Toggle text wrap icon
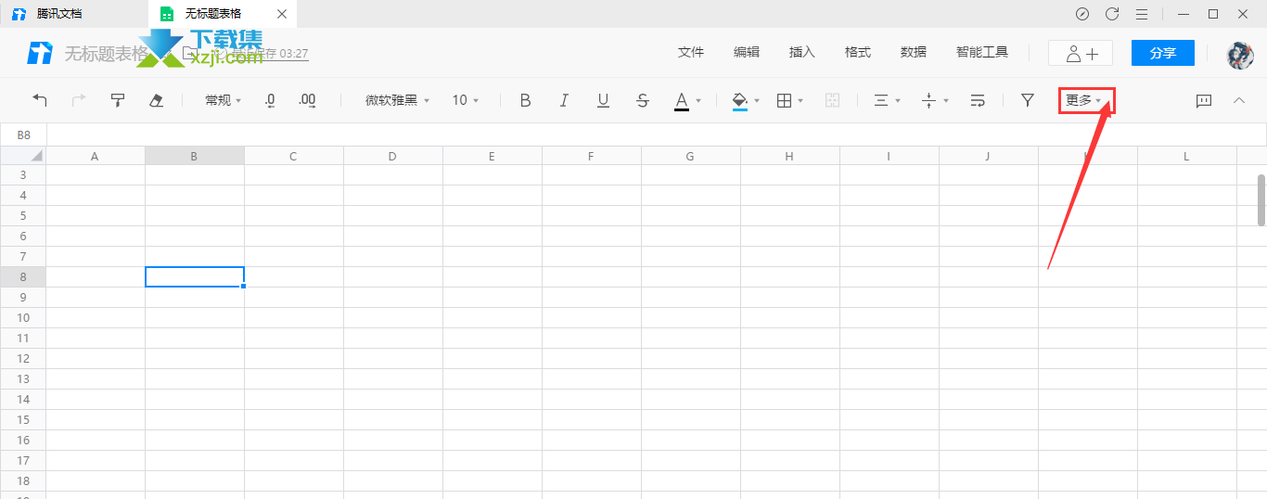This screenshot has width=1267, height=499. 978,100
